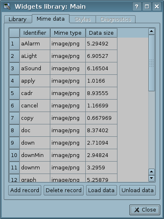Screen dimensions: 164x219
Task: Open the Mime data tab
Action: pos(51,19)
